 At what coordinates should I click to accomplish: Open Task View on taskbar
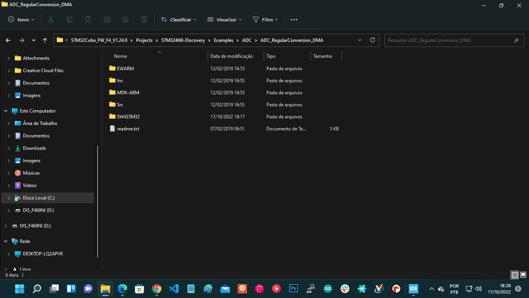click(54, 288)
